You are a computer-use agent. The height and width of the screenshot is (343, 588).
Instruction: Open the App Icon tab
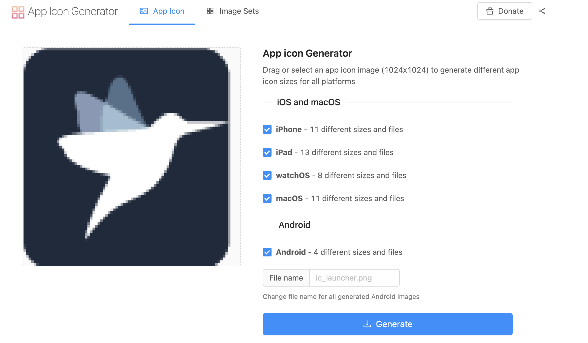coord(162,11)
